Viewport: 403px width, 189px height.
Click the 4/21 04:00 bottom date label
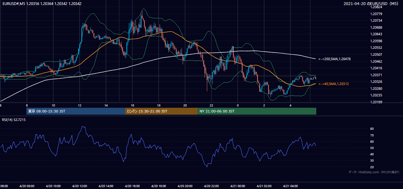coord(290,186)
